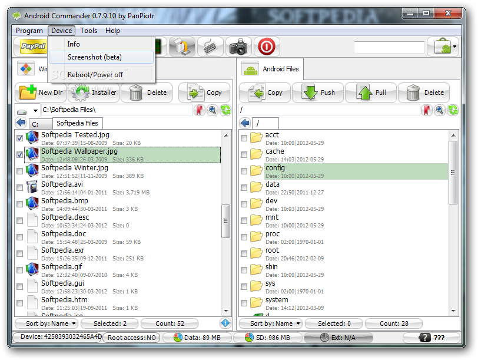Click the Installer button
The height and width of the screenshot is (360, 478).
click(x=94, y=93)
